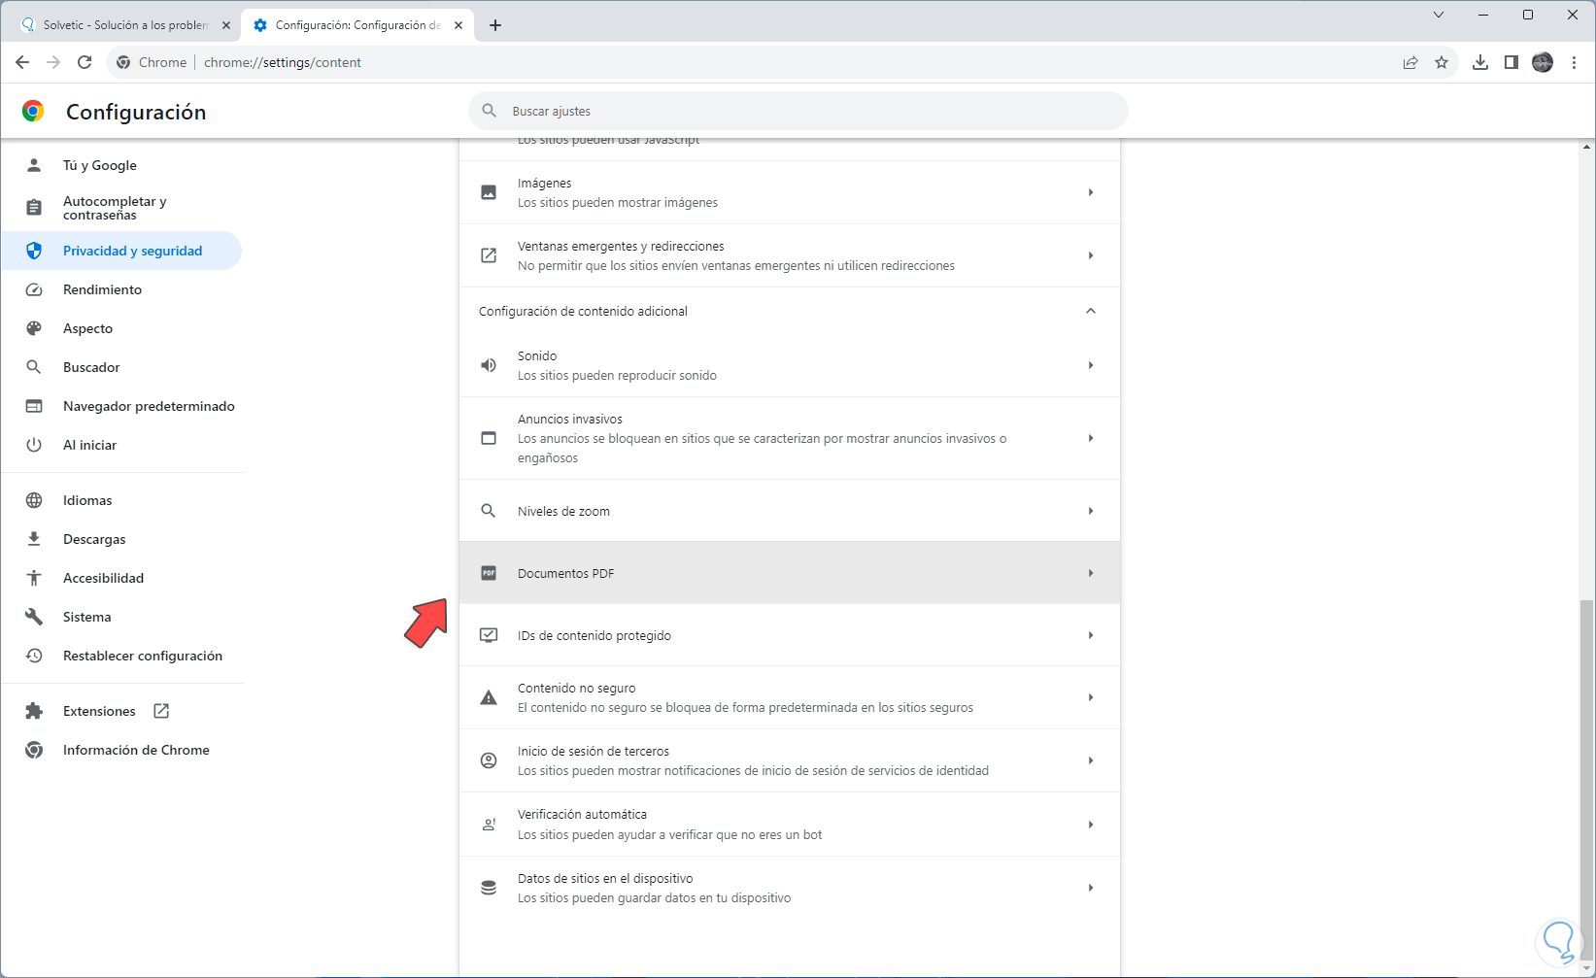
Task: Click the insecure content warning icon
Action: [x=489, y=697]
